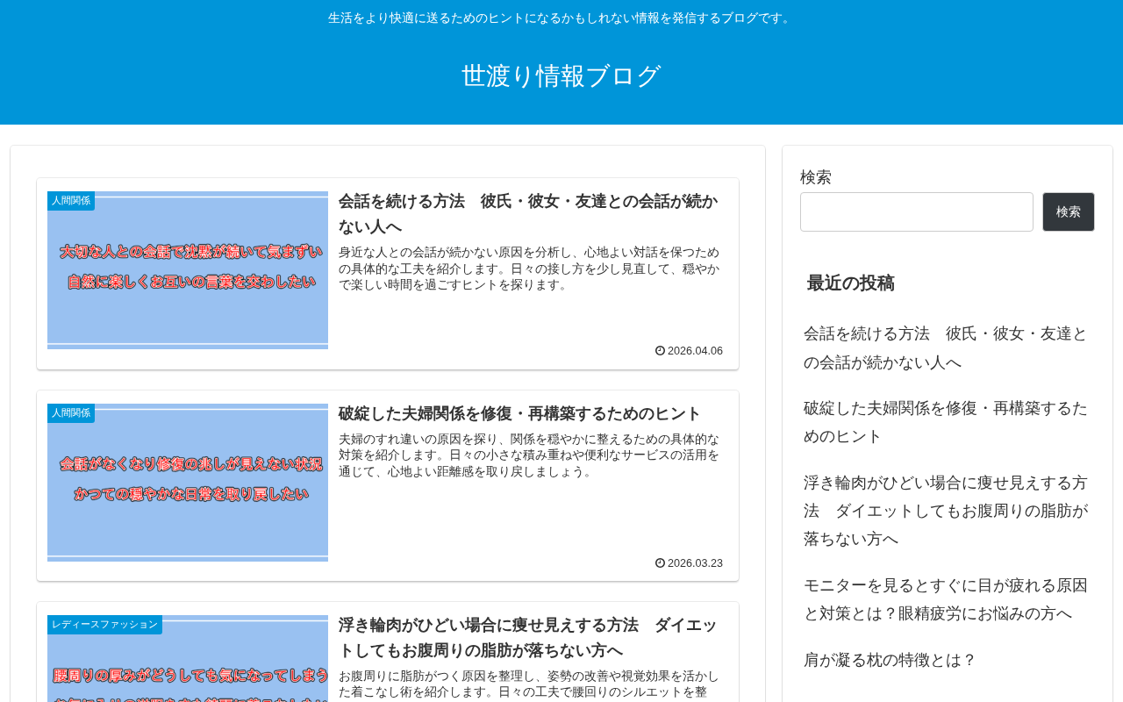Select sidebar recent post モニターを見るとすぐに目が疲れる
Image resolution: width=1123 pixels, height=702 pixels.
pos(946,599)
